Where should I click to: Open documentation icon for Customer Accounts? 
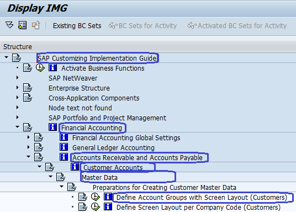pyautogui.click(x=50, y=167)
